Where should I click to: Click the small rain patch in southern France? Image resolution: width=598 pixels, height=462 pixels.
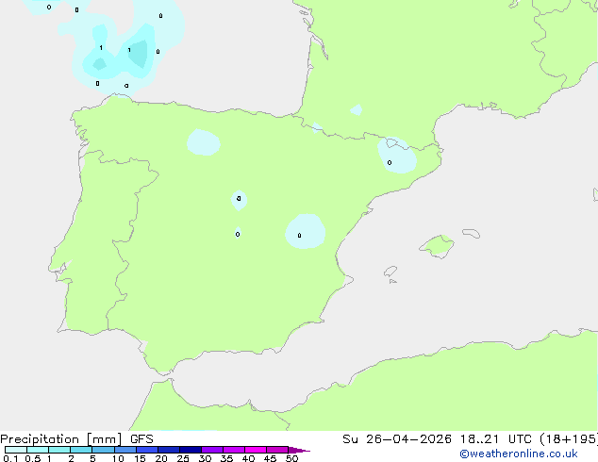[x=357, y=109]
